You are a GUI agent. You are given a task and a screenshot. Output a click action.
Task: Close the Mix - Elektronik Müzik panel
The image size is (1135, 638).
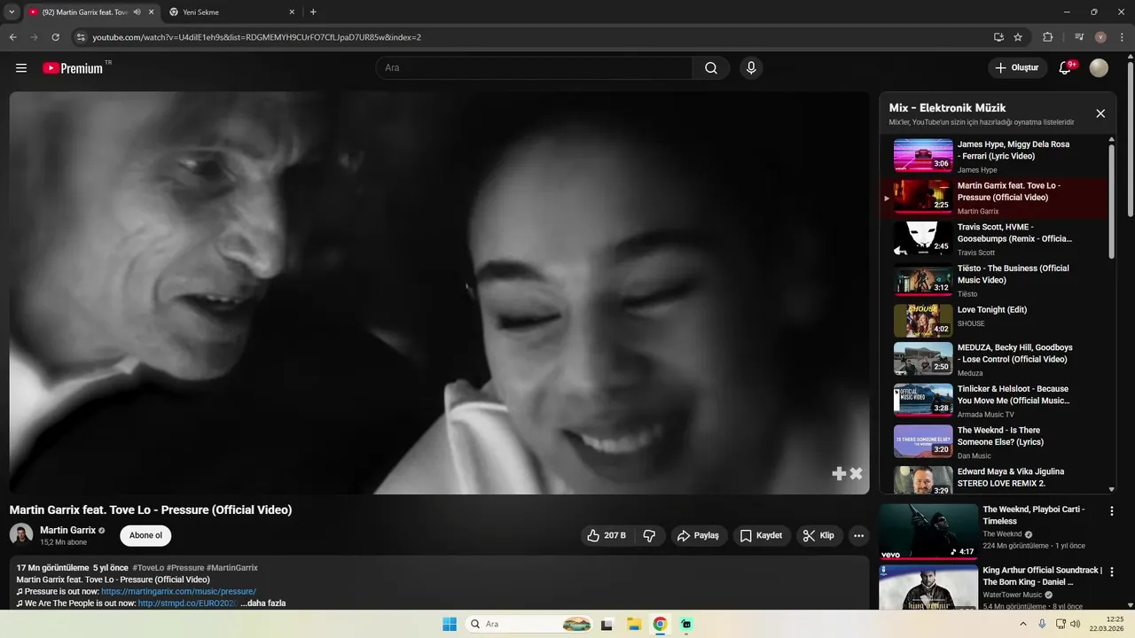1100,113
